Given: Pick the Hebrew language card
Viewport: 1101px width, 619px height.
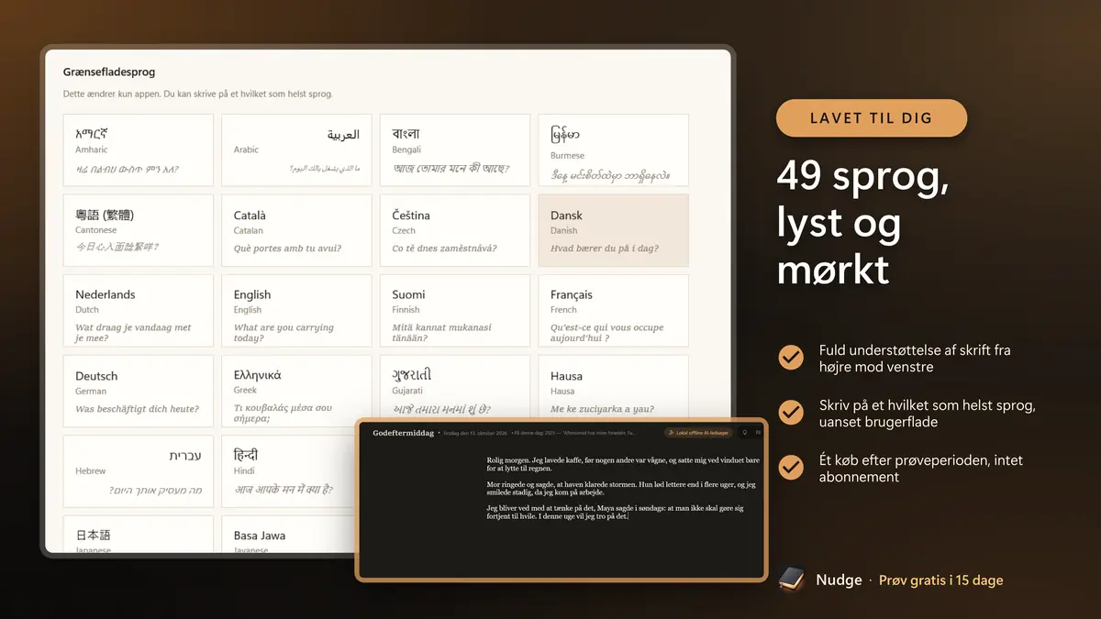Looking at the screenshot, I should [139, 471].
